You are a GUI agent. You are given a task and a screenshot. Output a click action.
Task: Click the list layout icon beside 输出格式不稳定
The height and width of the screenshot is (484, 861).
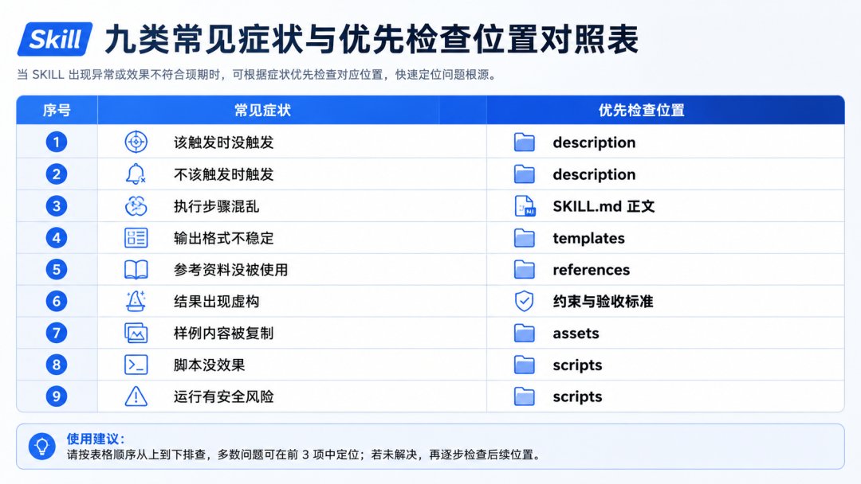coord(136,238)
